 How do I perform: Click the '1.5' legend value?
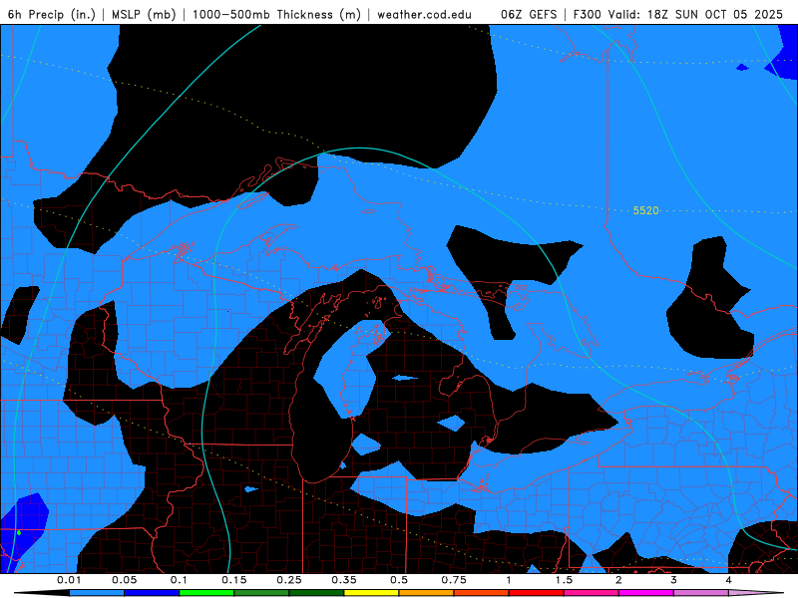[564, 580]
